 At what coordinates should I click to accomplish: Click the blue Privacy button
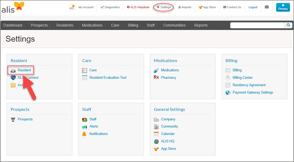click(x=283, y=7)
